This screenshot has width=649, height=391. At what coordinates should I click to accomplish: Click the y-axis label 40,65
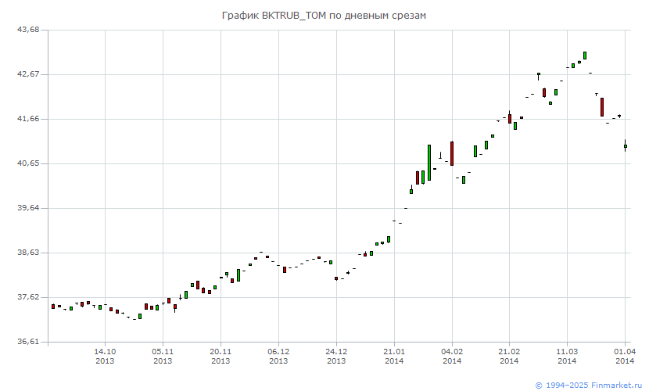(x=28, y=163)
